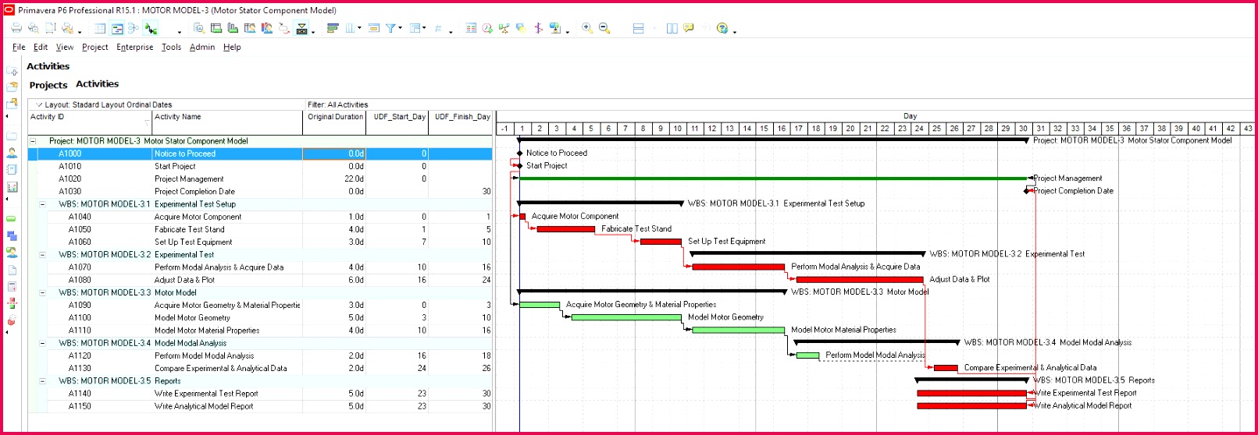Click the Schedule clock icon

487,28
